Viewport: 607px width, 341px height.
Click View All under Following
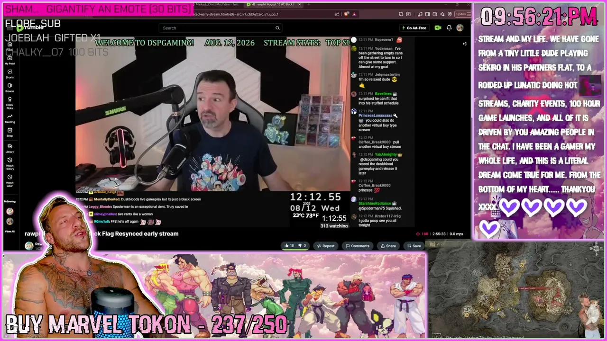(x=9, y=232)
